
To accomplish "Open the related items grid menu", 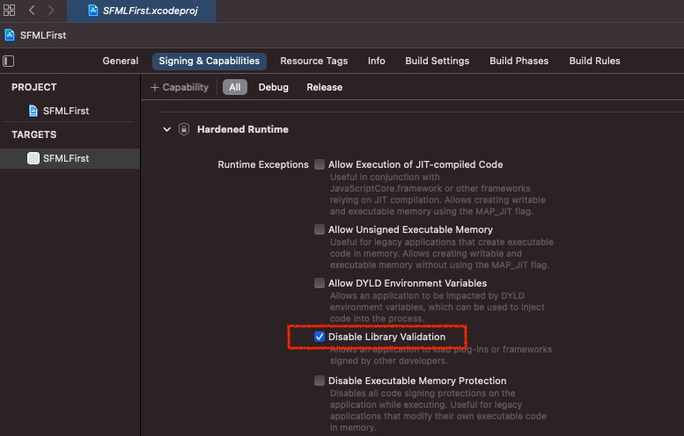I will pos(9,10).
